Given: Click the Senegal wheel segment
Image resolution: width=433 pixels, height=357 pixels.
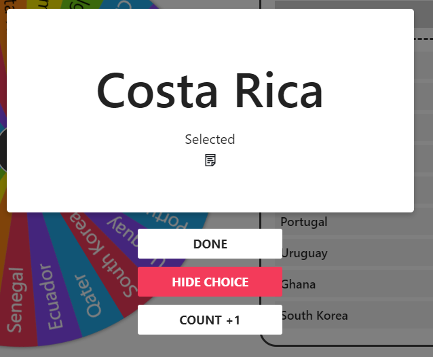Looking at the screenshot, I should 15,299.
